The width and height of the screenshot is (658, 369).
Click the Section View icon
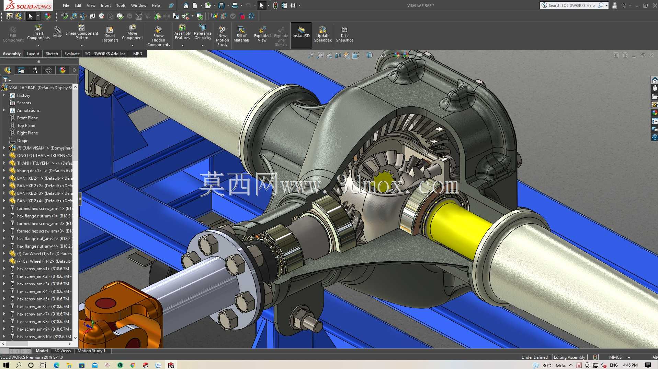338,55
